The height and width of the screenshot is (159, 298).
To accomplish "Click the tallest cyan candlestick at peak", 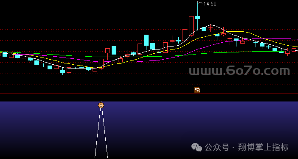I will click(x=198, y=16).
